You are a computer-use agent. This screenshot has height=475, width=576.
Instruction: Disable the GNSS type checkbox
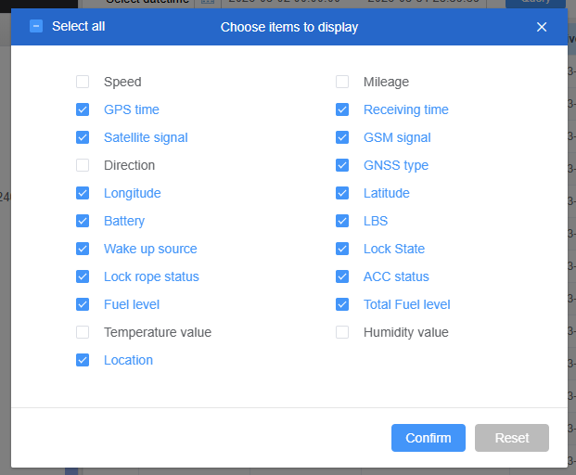(342, 165)
